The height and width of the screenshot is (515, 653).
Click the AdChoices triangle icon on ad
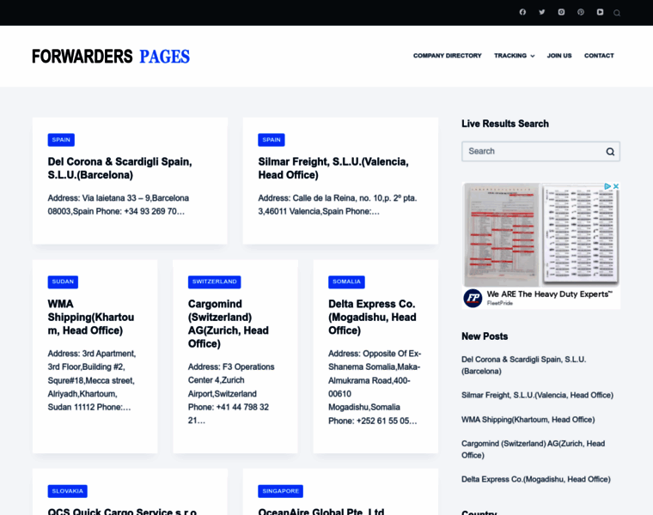click(607, 186)
